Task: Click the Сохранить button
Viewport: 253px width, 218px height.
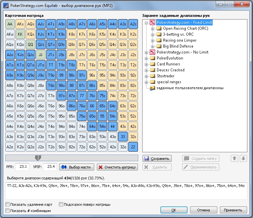Action: 157,159
